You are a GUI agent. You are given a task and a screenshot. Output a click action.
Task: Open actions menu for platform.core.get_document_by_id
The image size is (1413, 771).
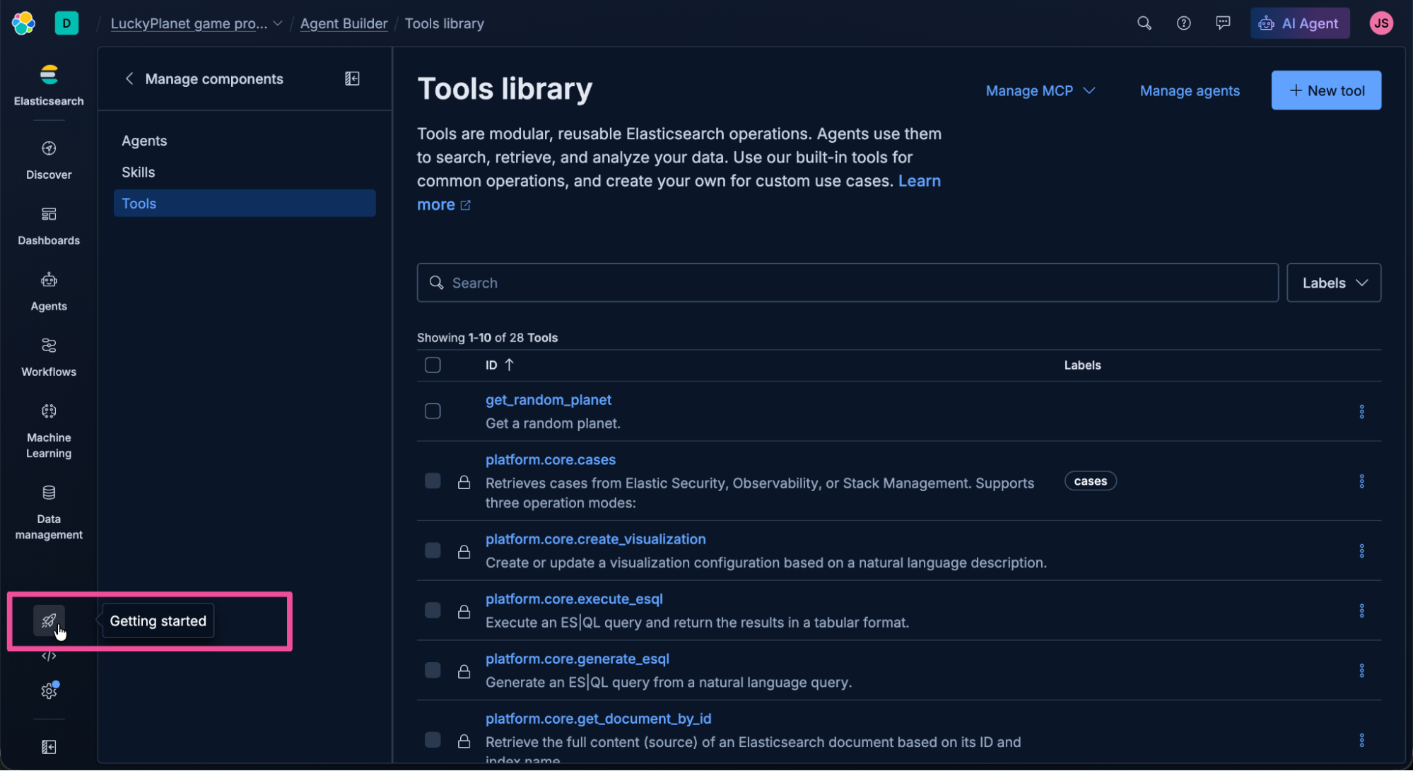[1361, 741]
